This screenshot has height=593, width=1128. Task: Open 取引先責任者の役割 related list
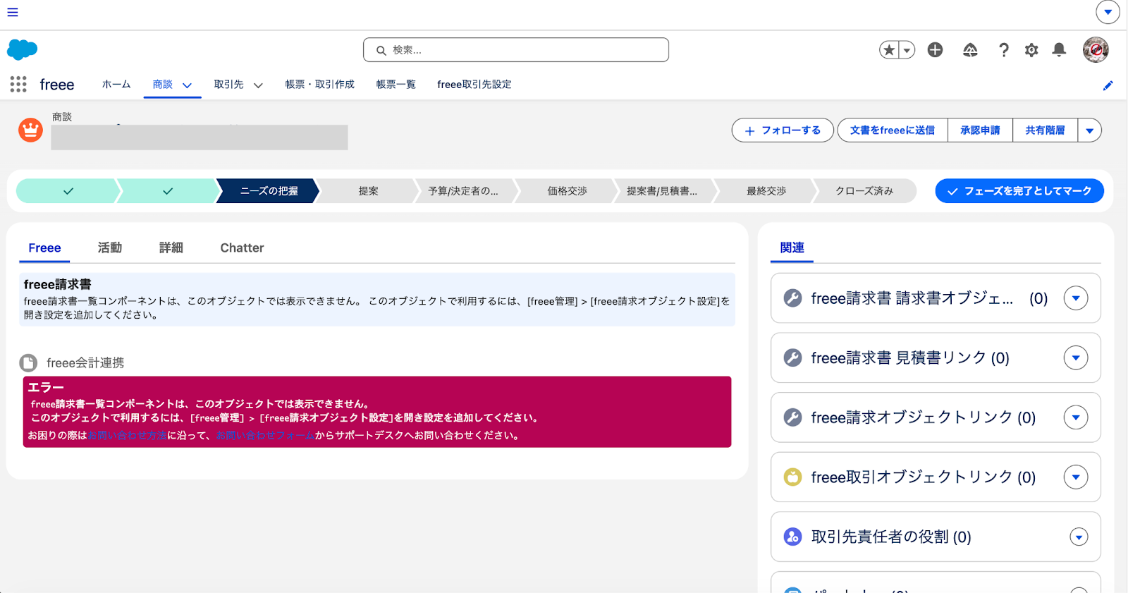pyautogui.click(x=891, y=537)
